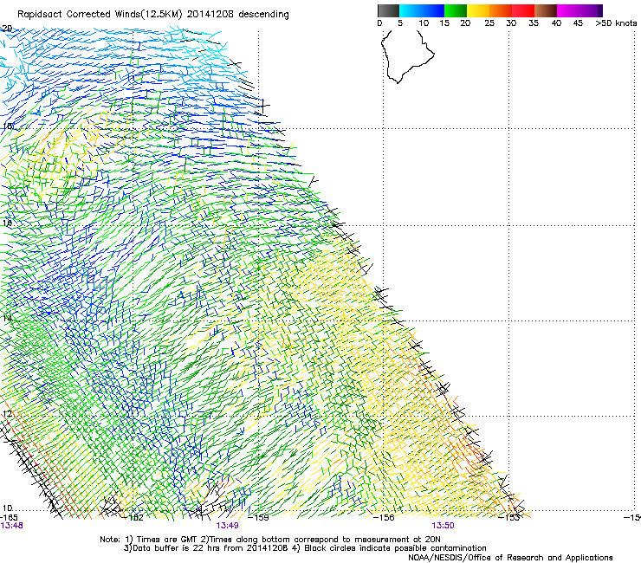Click the dark purple 45-50 knot legend segment
Viewport: 641px width, 563px height.
point(591,10)
